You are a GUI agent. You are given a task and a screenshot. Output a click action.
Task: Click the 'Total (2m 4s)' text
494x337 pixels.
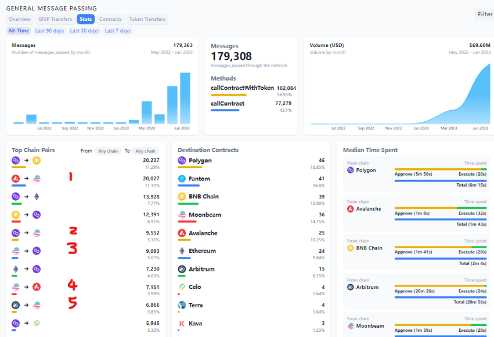tap(473, 263)
